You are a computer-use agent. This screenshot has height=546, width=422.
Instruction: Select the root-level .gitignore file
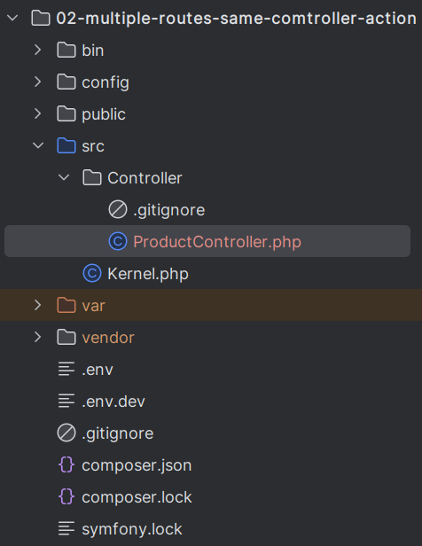point(118,433)
